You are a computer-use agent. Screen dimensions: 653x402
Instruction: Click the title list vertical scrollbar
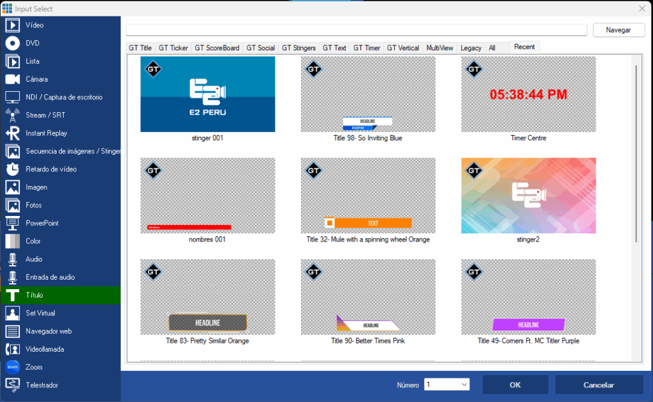coord(636,153)
